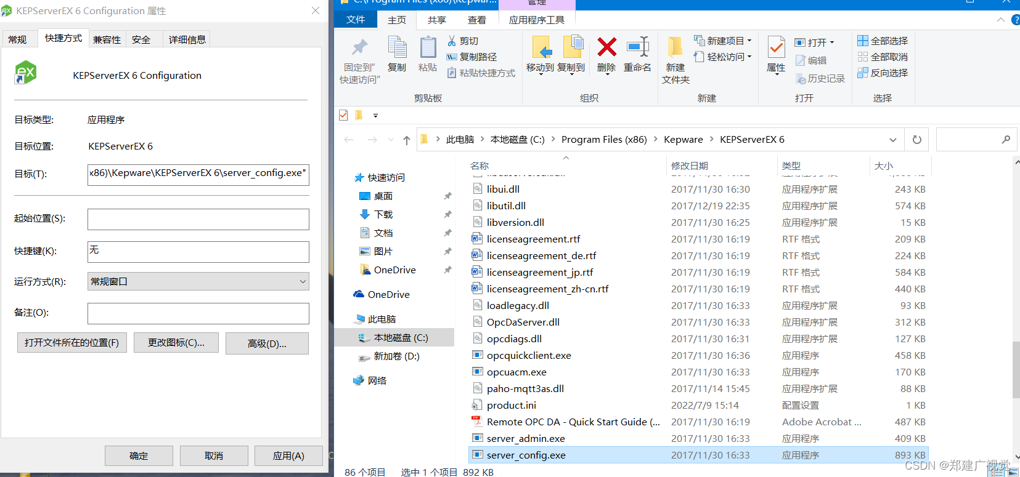1020x477 pixels.
Task: Sort files by Date Modified column
Action: coord(690,166)
